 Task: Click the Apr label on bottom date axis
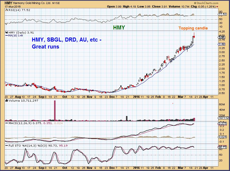point(205,168)
